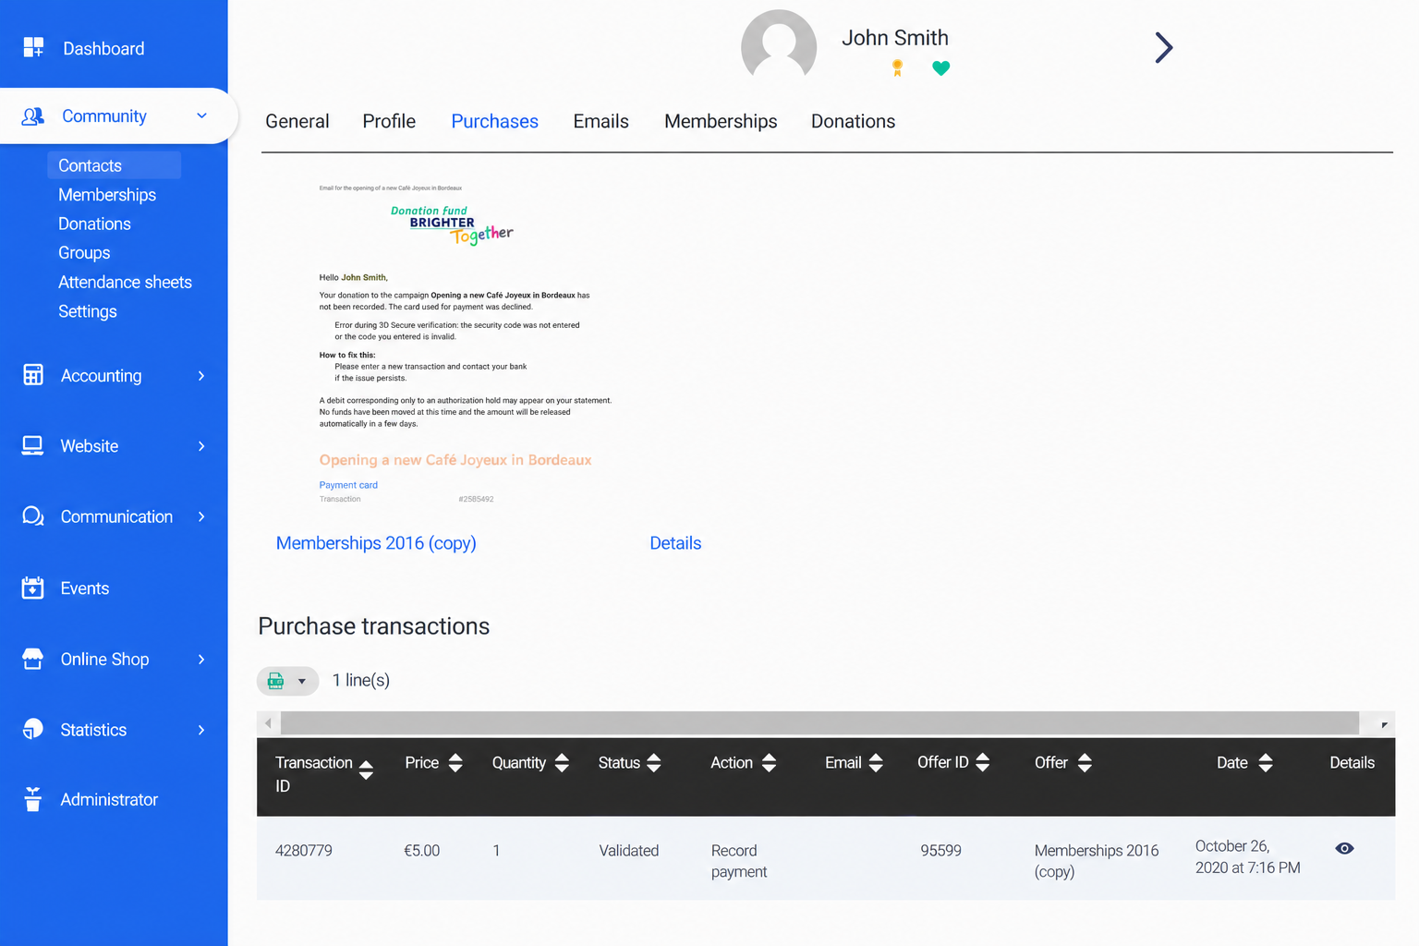The height and width of the screenshot is (946, 1419).
Task: Click the Communication chat bubble icon
Action: pos(33,516)
